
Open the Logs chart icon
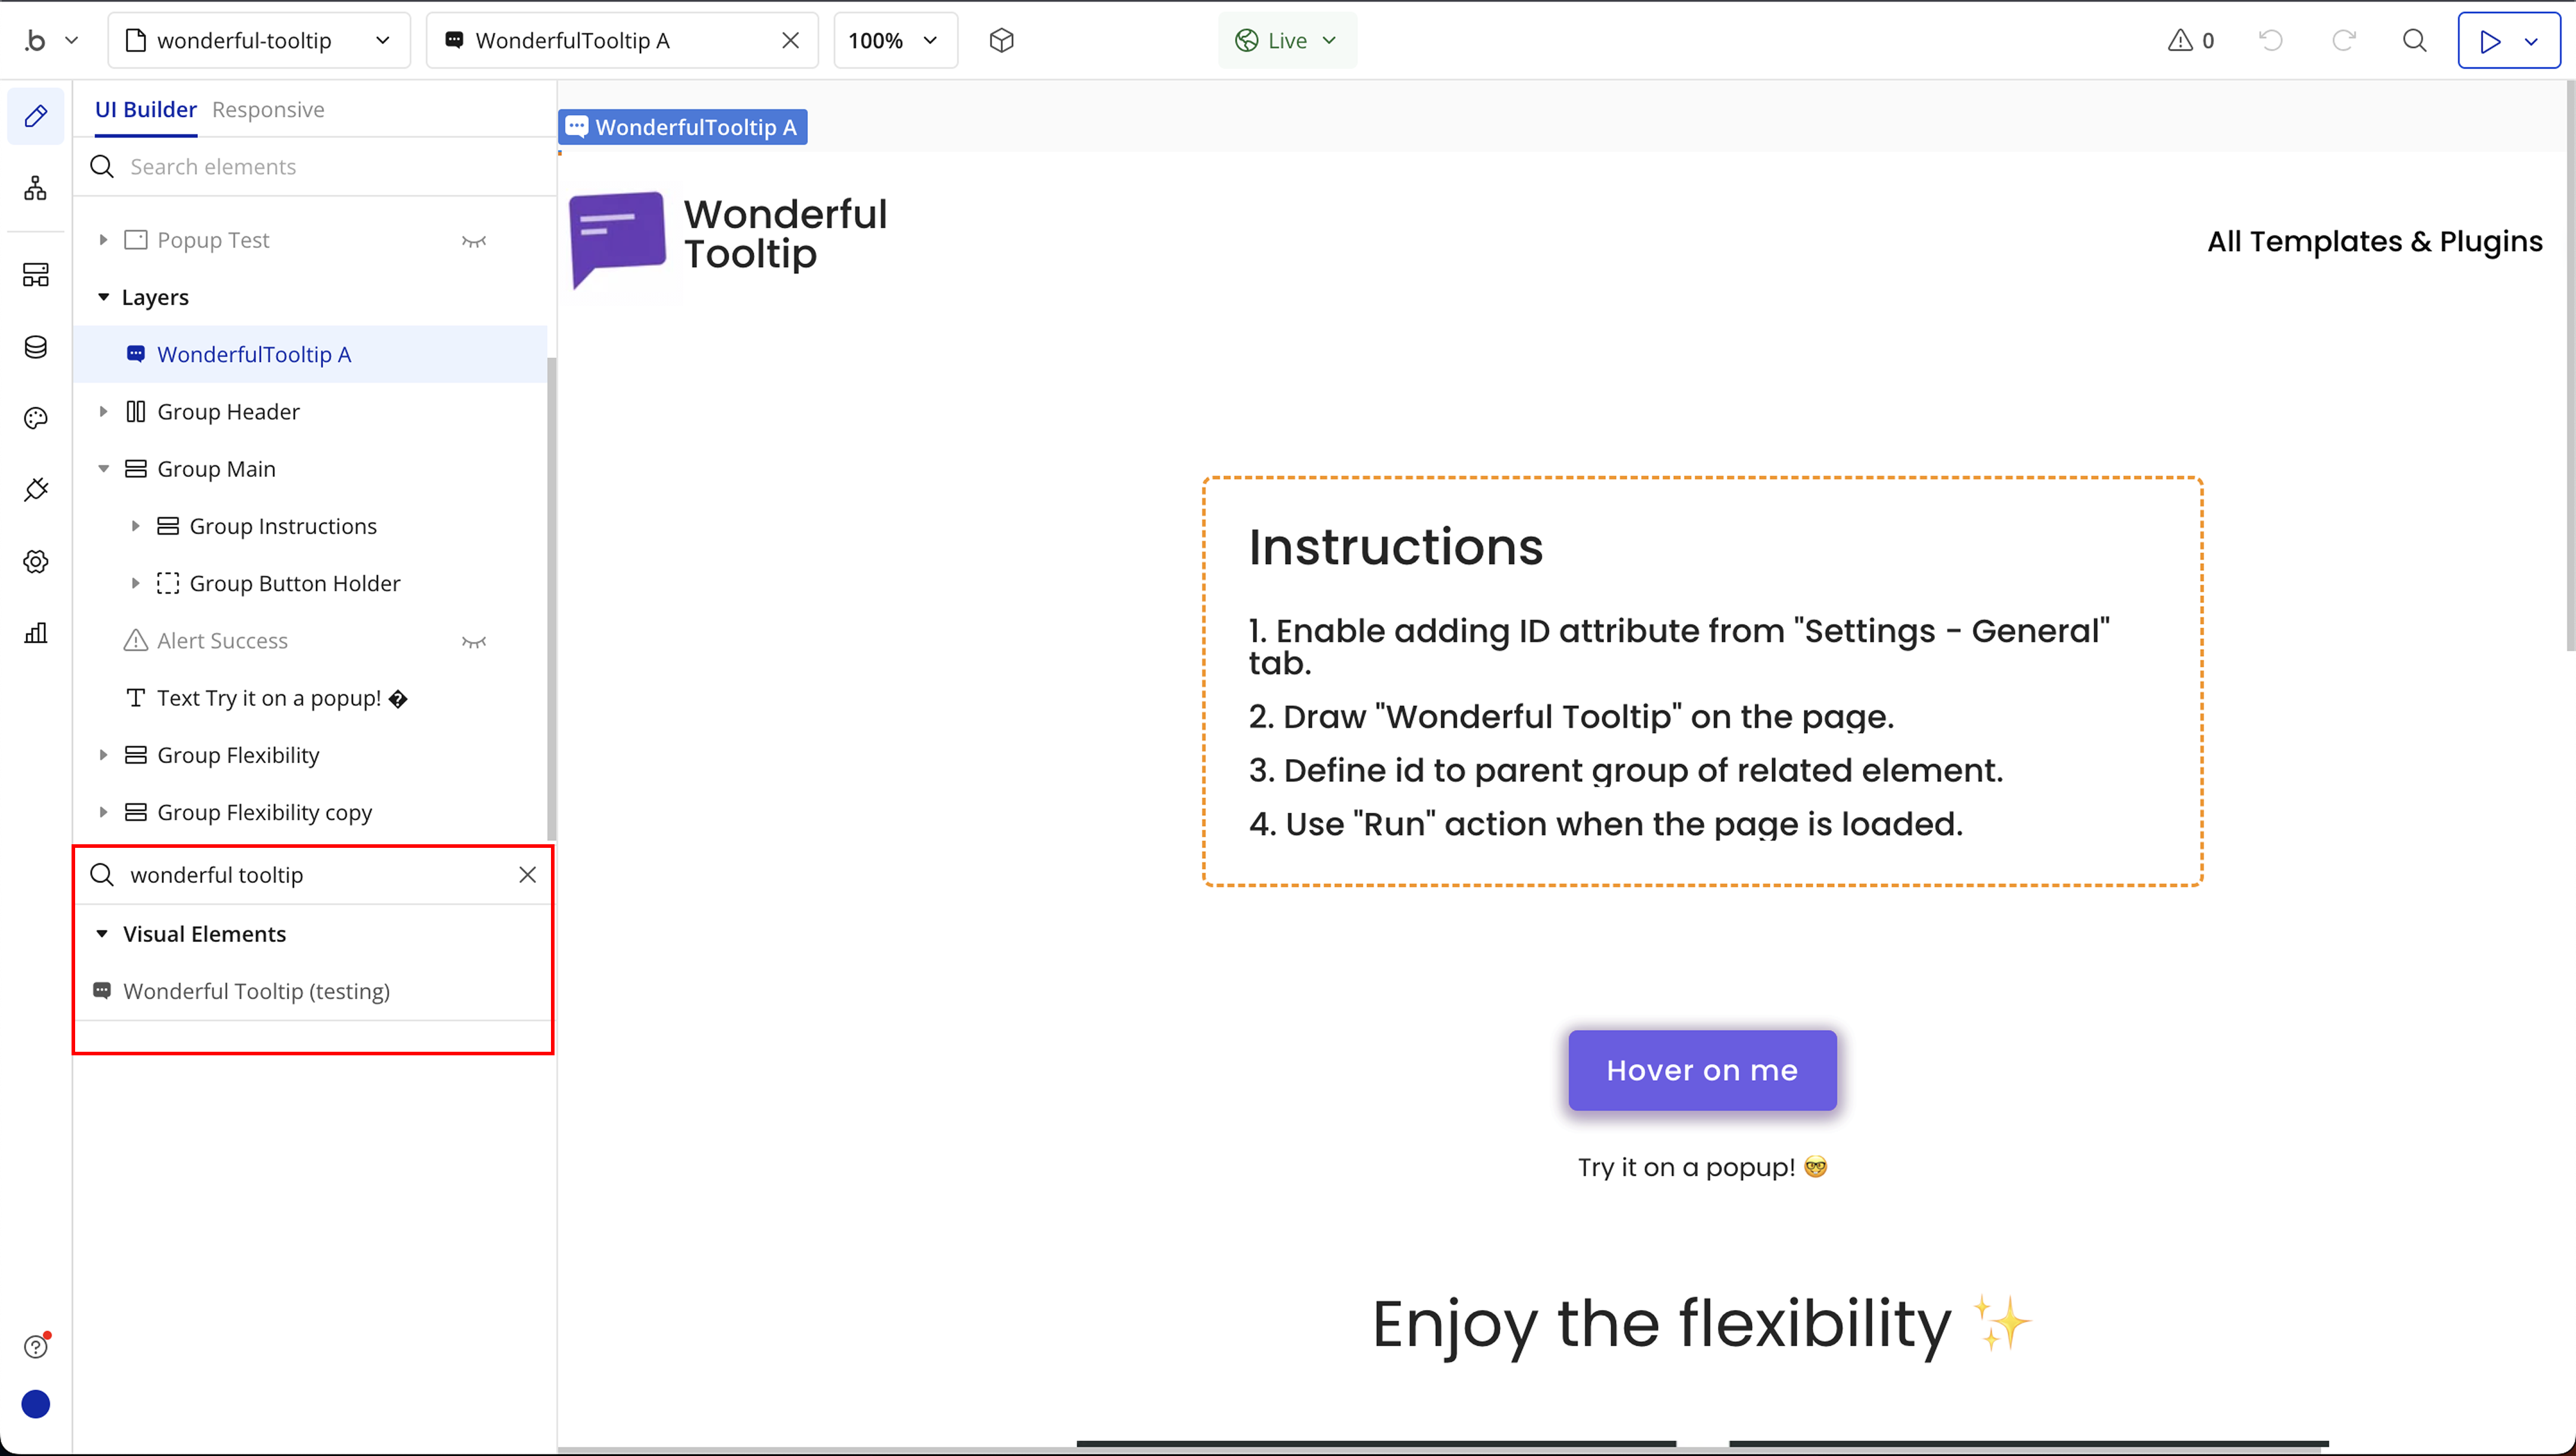point(36,632)
